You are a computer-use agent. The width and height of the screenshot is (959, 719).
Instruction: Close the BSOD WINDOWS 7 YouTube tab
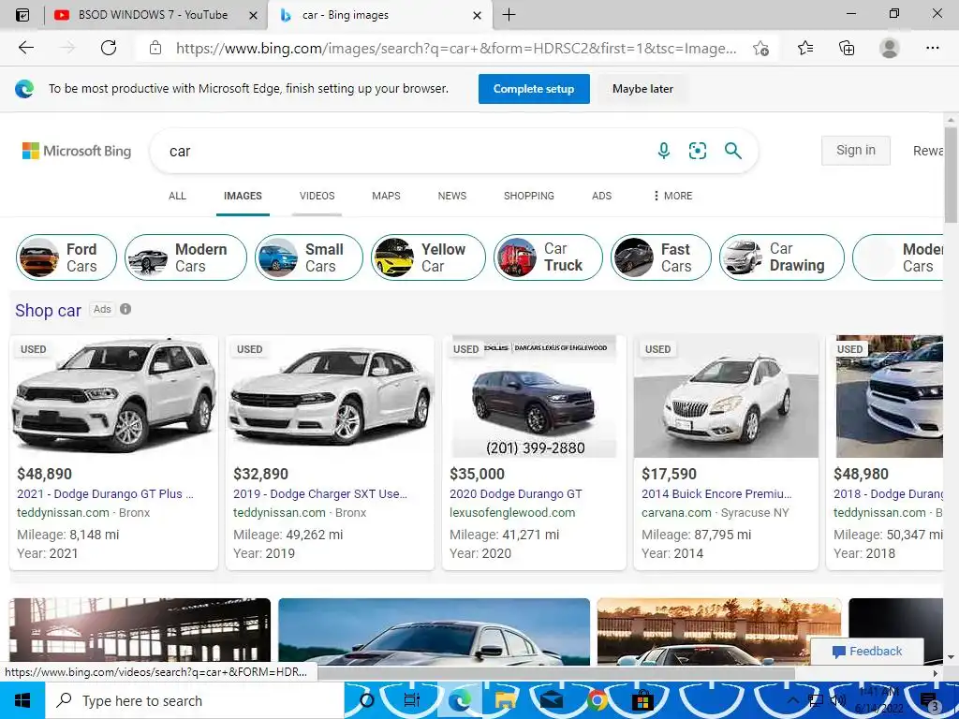(x=253, y=15)
